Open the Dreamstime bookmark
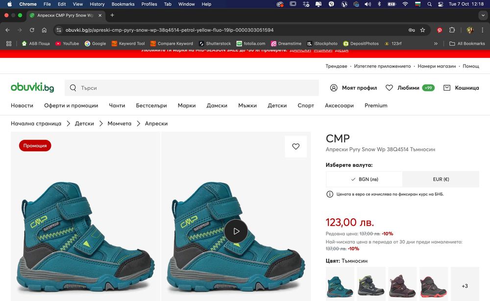490x301 pixels. tap(286, 44)
